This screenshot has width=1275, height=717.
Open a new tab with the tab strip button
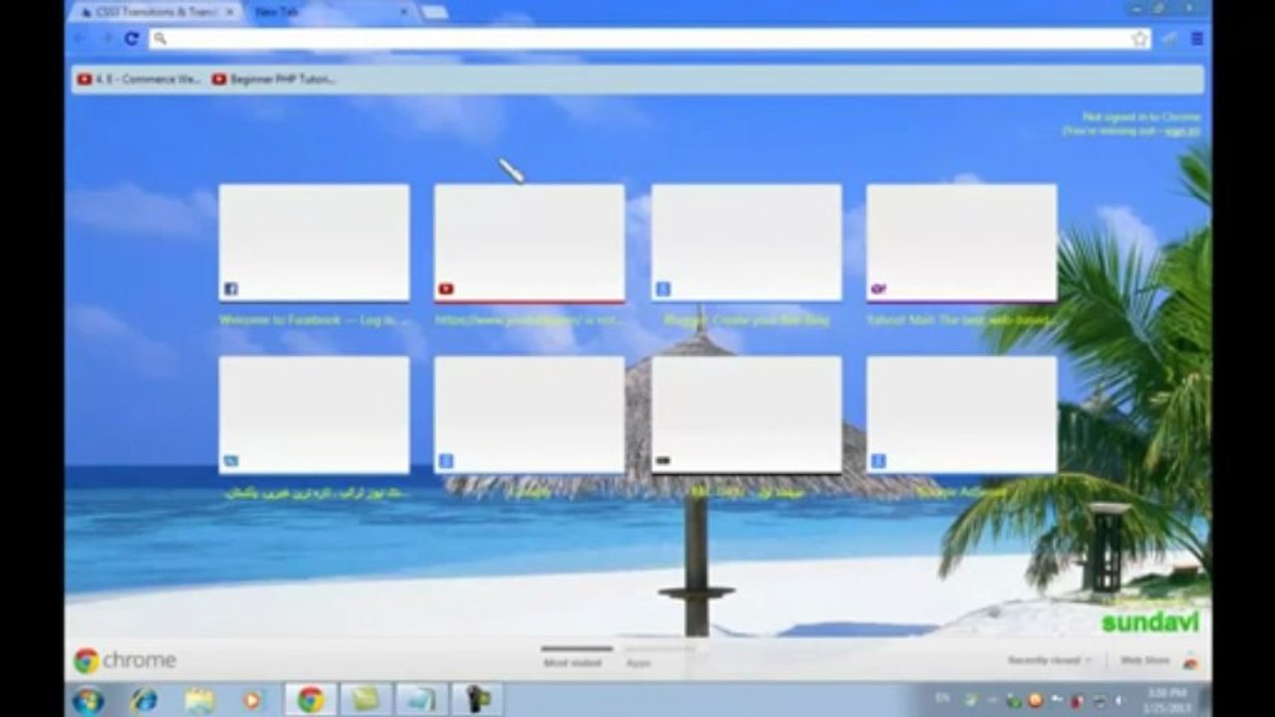point(434,12)
